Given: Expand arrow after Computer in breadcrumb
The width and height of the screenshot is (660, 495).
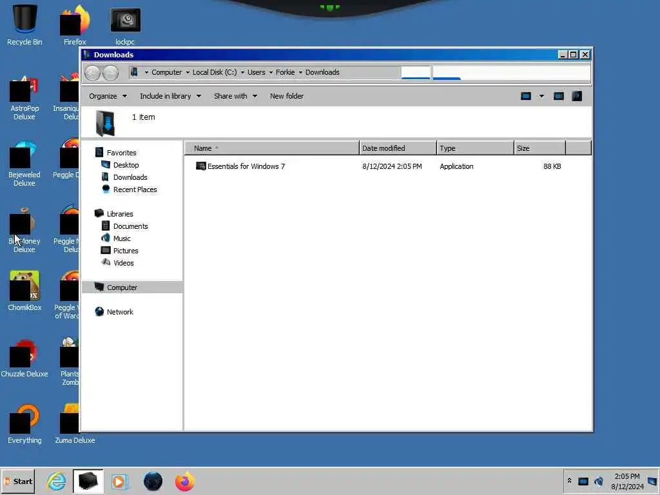Looking at the screenshot, I should 188,72.
